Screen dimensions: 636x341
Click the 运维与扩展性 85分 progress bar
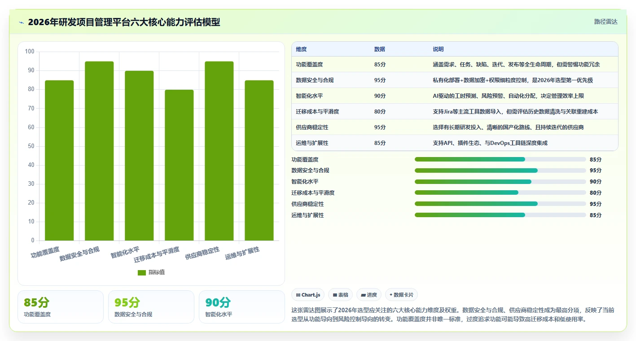pos(500,215)
